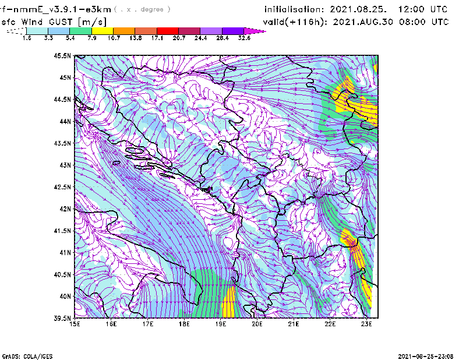Click the 40.5N latitude label

(62, 274)
